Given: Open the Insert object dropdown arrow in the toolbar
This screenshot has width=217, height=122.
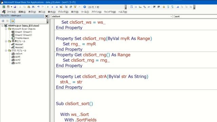Looking at the screenshot, I should point(11,7).
